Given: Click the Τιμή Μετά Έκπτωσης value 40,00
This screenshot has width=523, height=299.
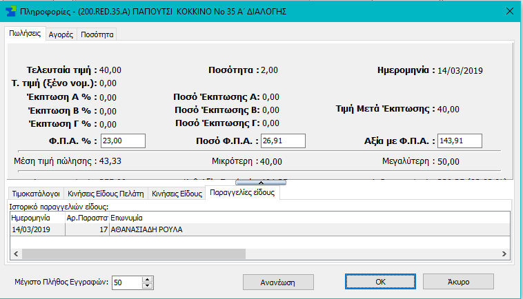Looking at the screenshot, I should tap(448, 110).
